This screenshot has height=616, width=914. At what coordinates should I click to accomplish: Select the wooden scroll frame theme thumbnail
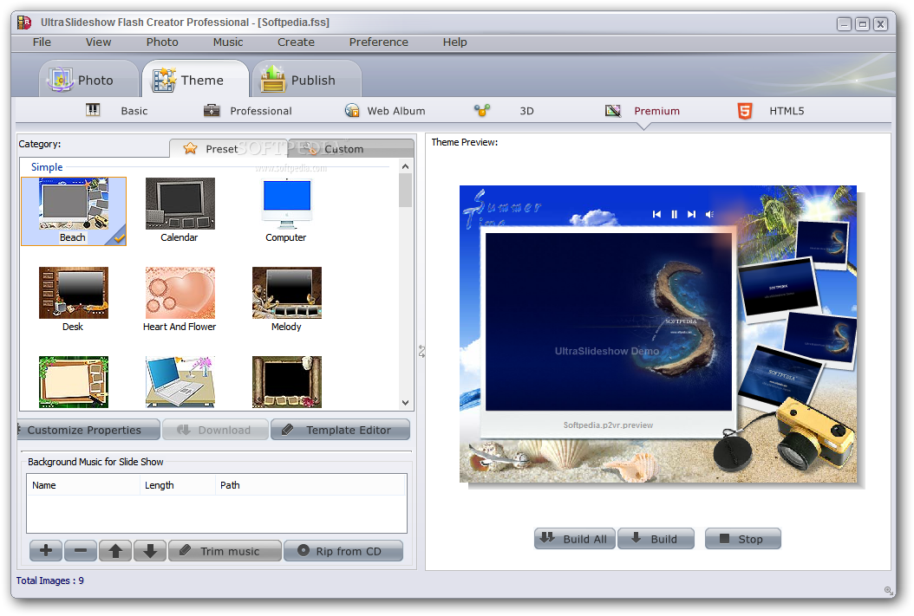286,381
